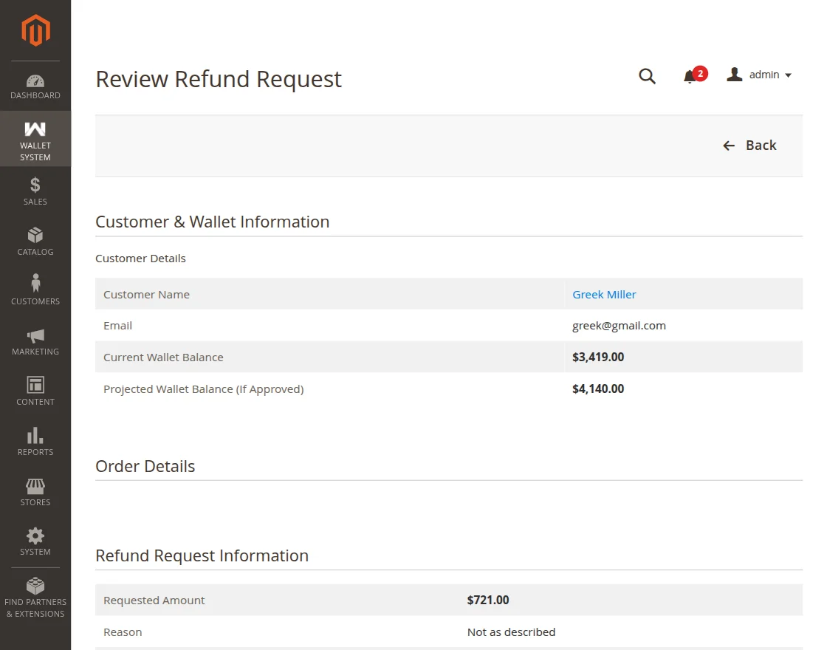Open the Stores storefront icon menu
Image resolution: width=827 pixels, height=650 pixels.
pos(35,486)
